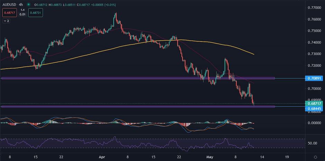Select the lower purple support zone rectangle

tap(138, 107)
